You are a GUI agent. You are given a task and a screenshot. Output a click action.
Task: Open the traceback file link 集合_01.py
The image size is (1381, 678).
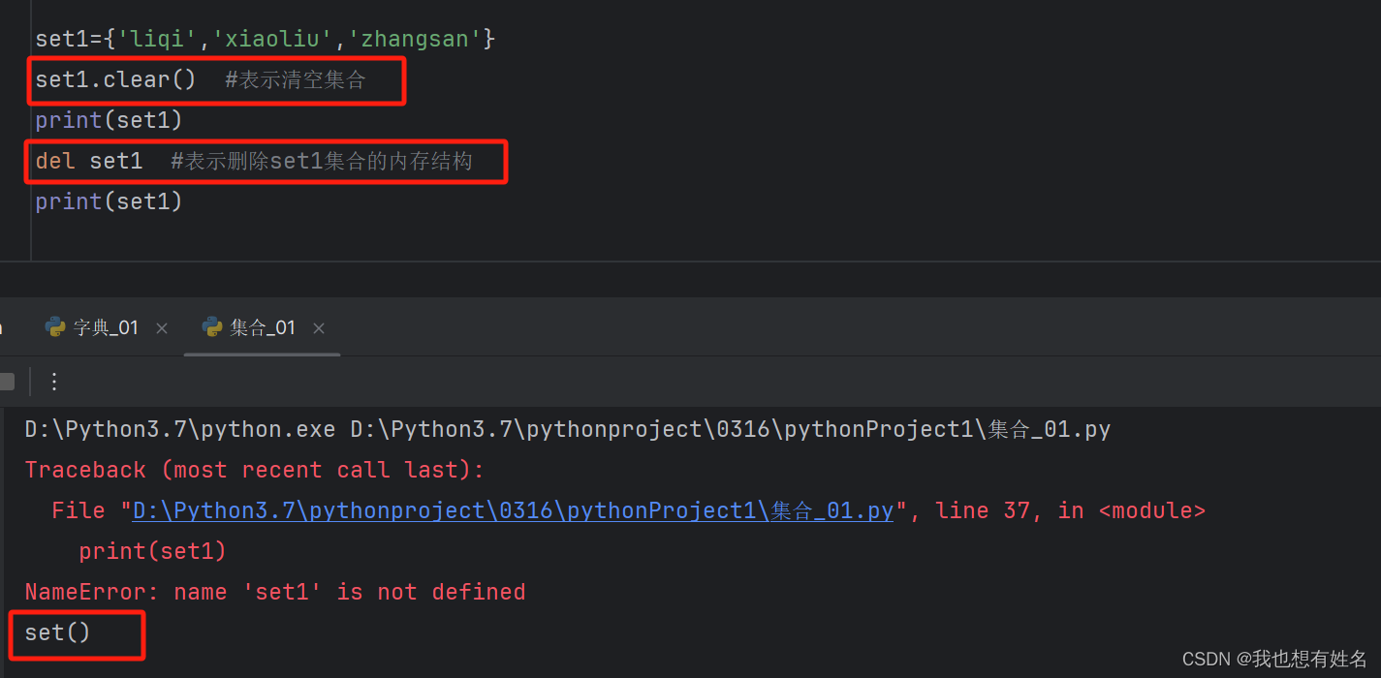pos(513,510)
